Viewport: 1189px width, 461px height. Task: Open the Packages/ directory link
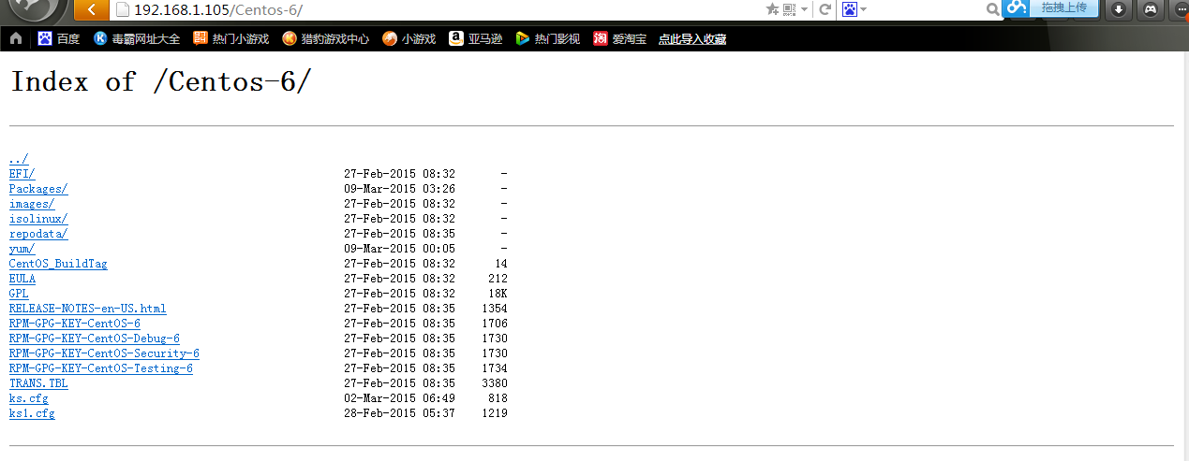click(38, 189)
